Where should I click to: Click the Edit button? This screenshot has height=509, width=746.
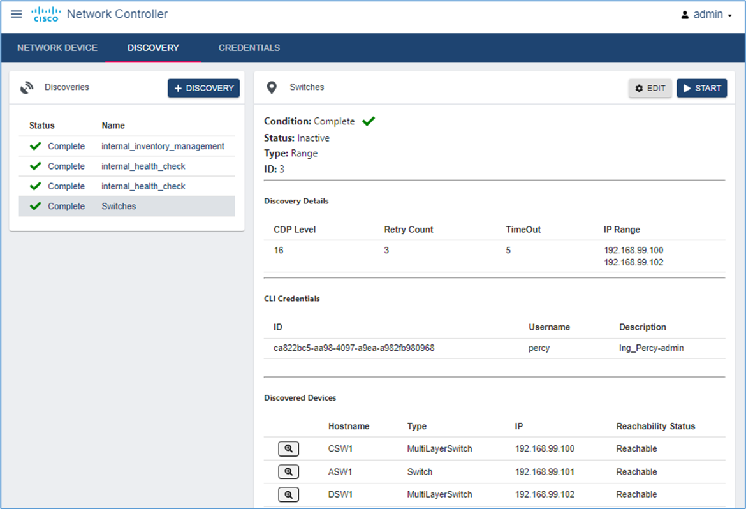650,88
